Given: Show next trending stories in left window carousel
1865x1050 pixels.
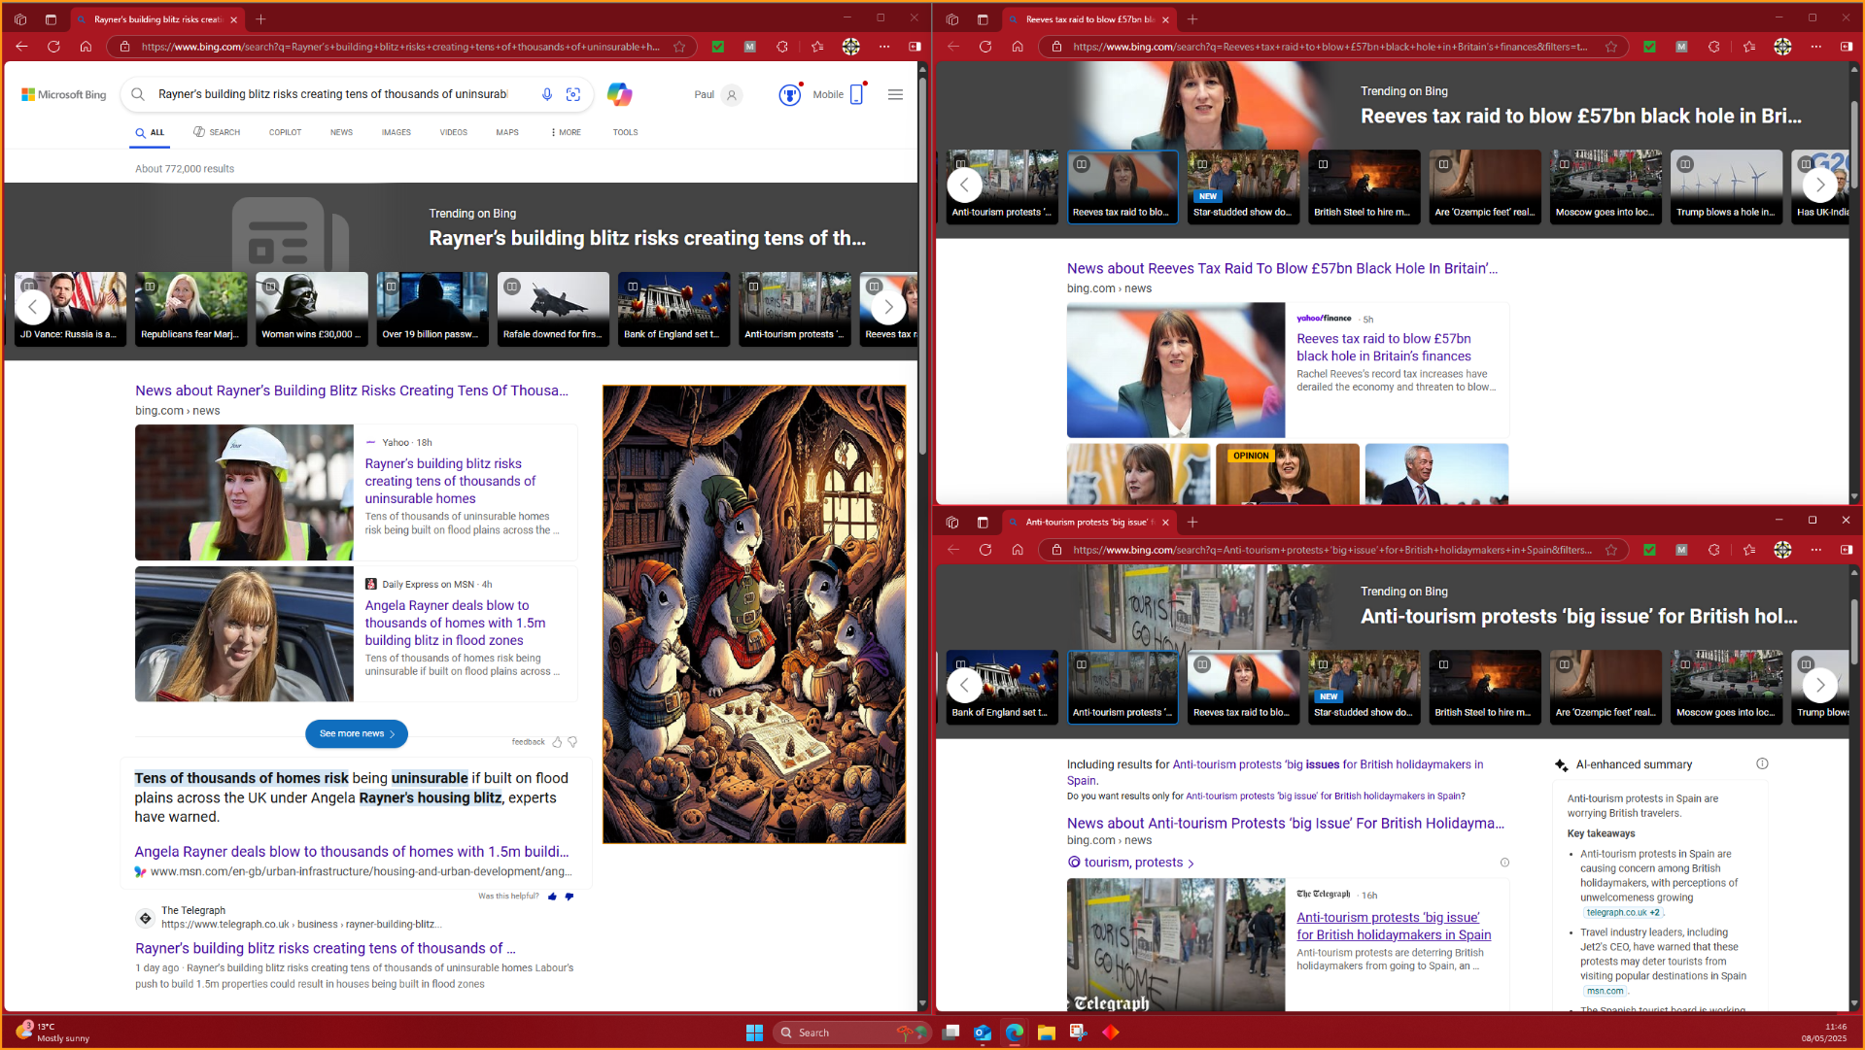Looking at the screenshot, I should 887,308.
